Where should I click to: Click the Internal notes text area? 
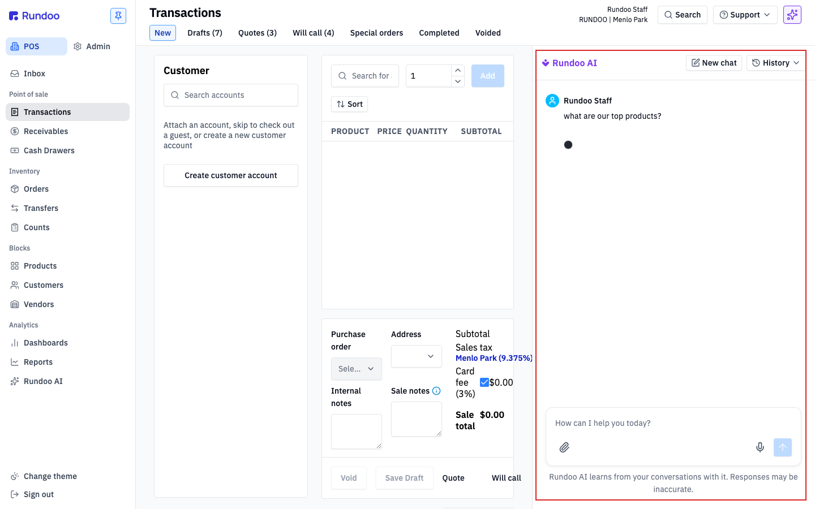pos(357,432)
